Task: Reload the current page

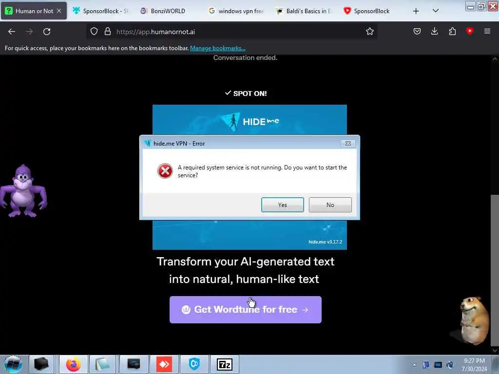Action: (47, 32)
